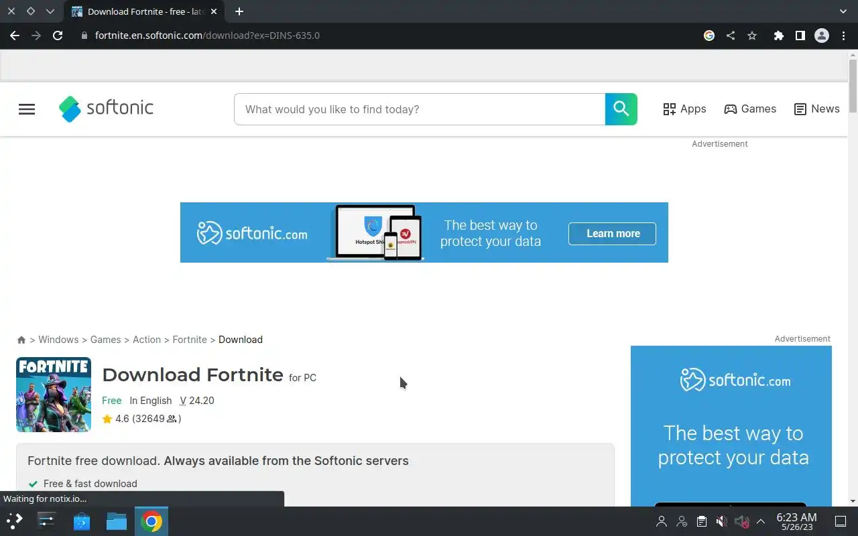The height and width of the screenshot is (536, 858).
Task: Open the Games section
Action: pos(750,109)
